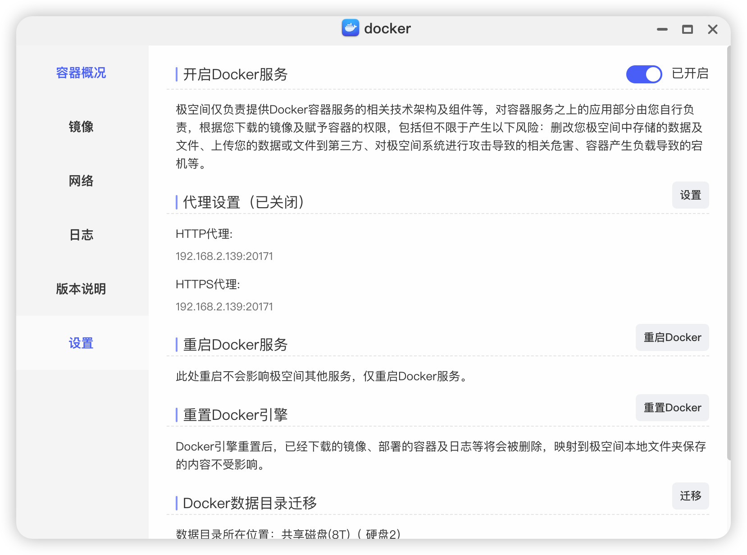Open the 日志 sidebar section

tap(81, 235)
